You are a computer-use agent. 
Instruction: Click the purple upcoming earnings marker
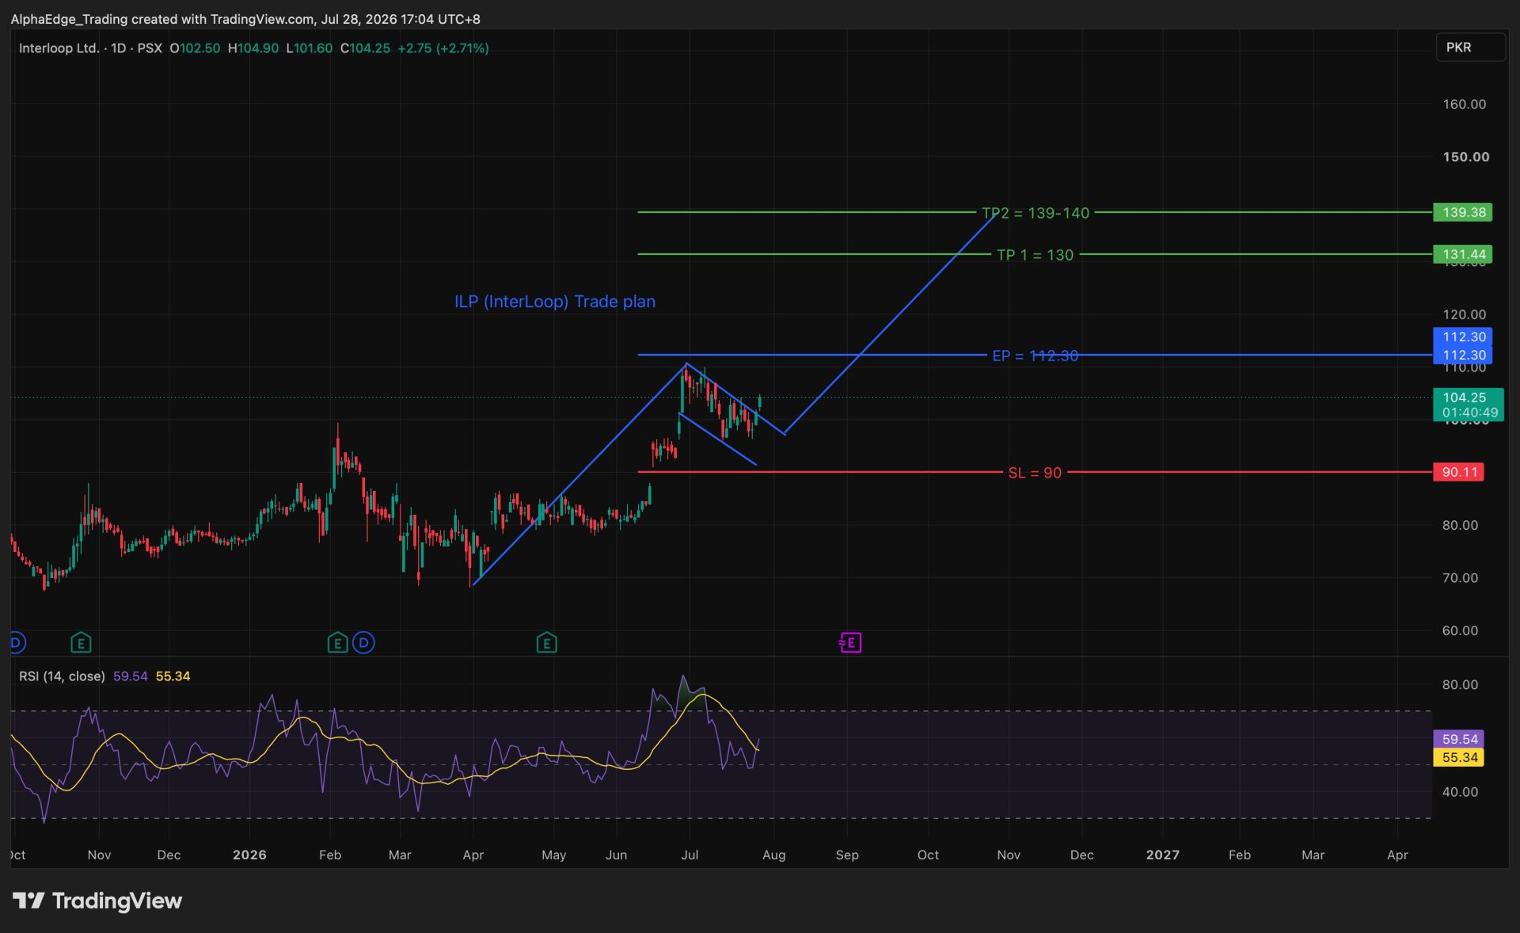coord(850,642)
